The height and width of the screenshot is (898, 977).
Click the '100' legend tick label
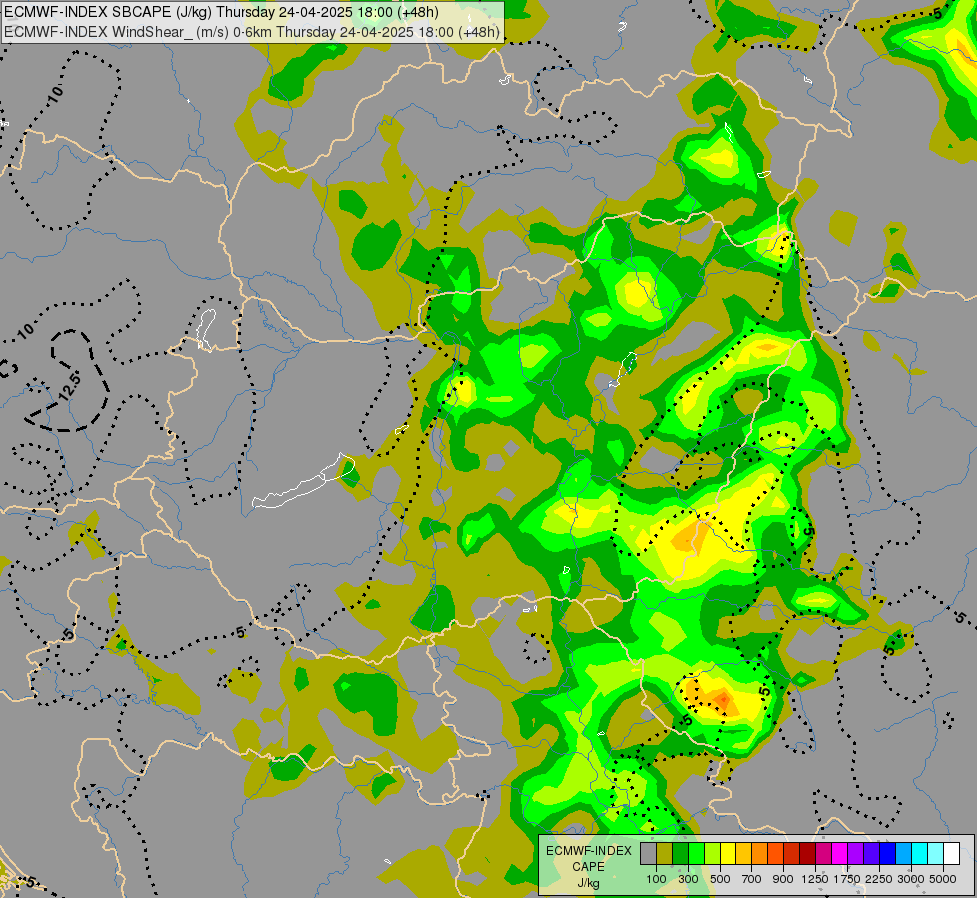[656, 879]
